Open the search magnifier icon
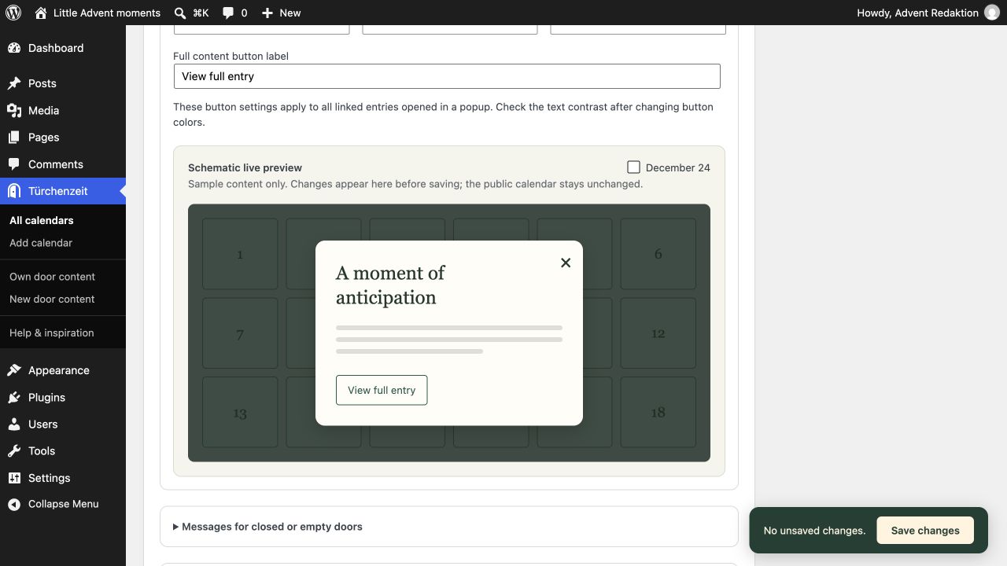This screenshot has width=1007, height=566. pyautogui.click(x=180, y=13)
